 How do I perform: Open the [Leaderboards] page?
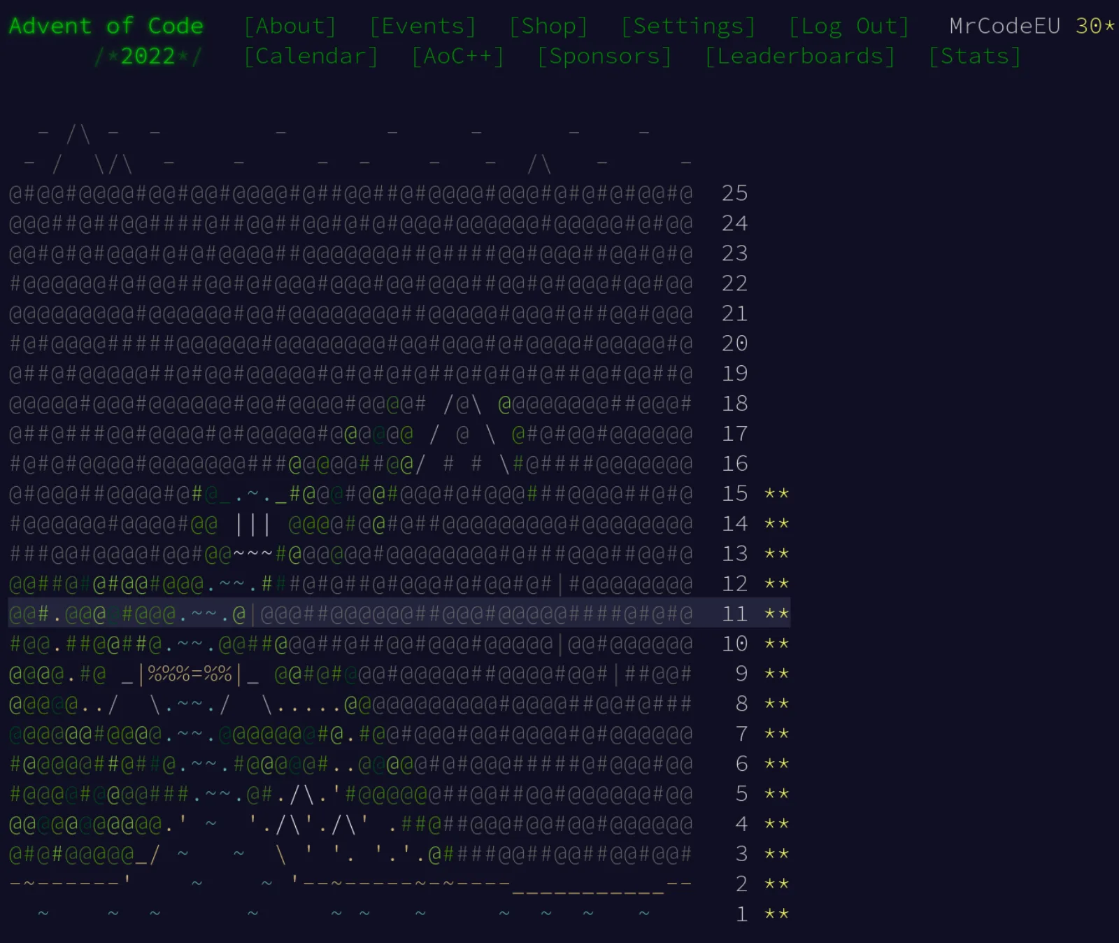click(x=800, y=56)
